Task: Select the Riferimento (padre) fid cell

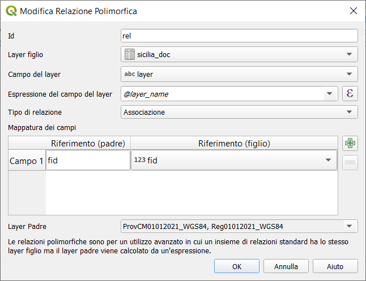Action: pos(88,161)
